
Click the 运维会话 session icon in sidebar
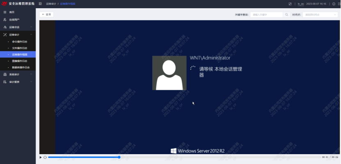click(5, 27)
